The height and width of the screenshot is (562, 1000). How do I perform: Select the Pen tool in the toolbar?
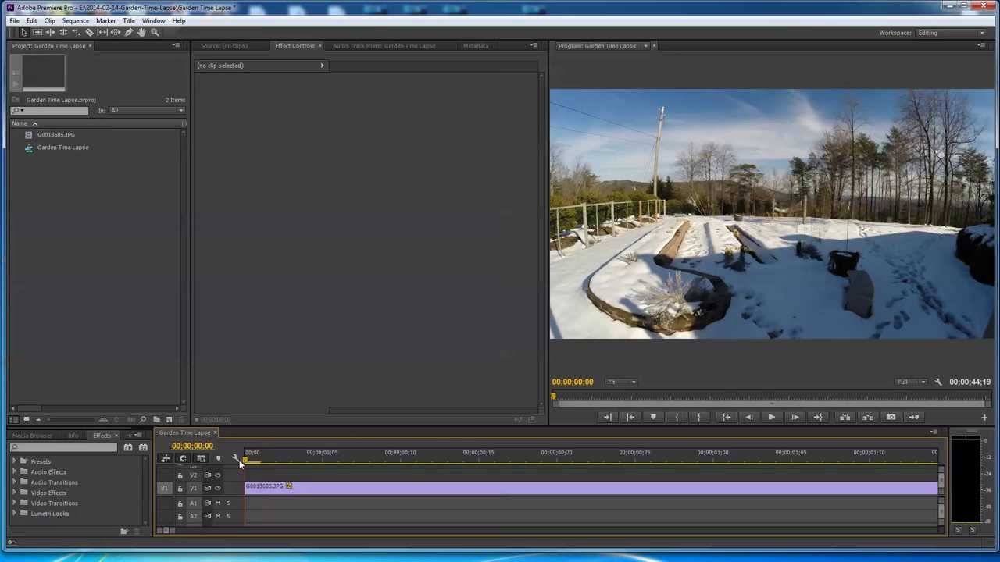129,33
